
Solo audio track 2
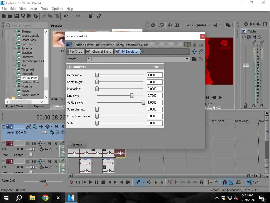pos(55,144)
